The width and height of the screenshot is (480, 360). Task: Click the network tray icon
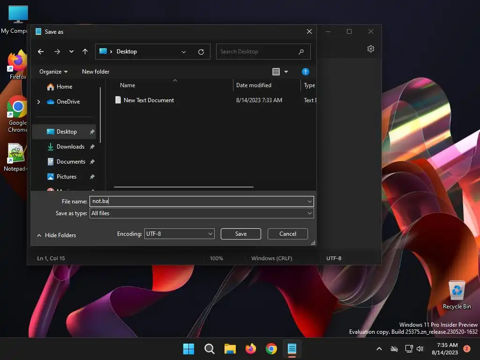[x=409, y=349]
